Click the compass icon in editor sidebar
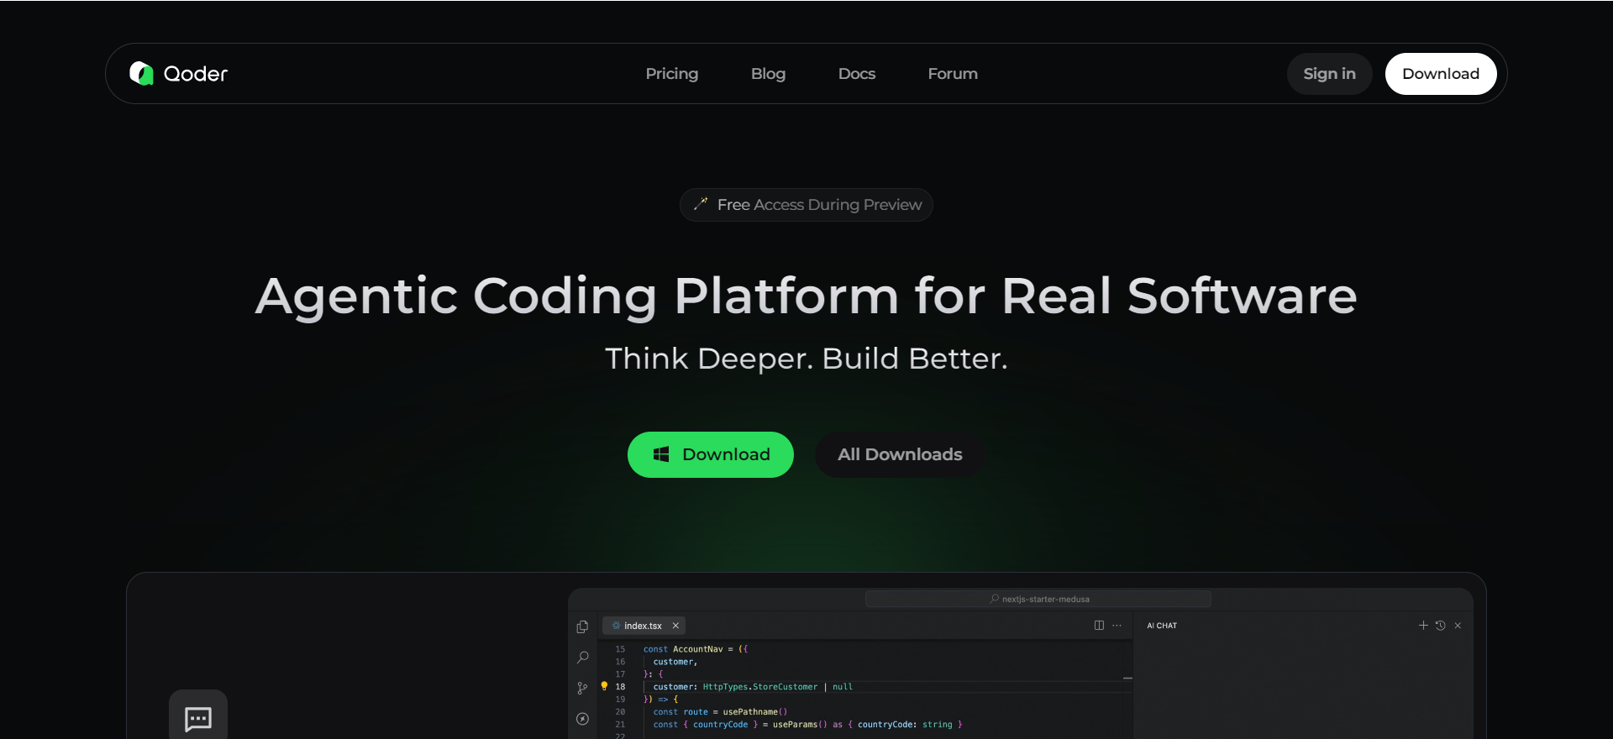 pyautogui.click(x=582, y=719)
